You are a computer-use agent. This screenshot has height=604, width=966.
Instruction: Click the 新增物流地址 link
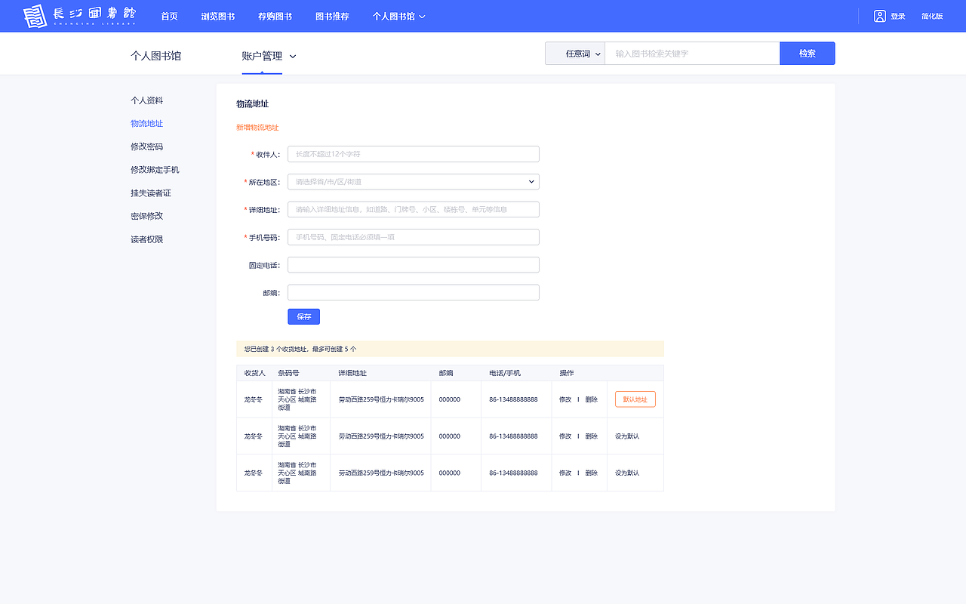click(257, 128)
